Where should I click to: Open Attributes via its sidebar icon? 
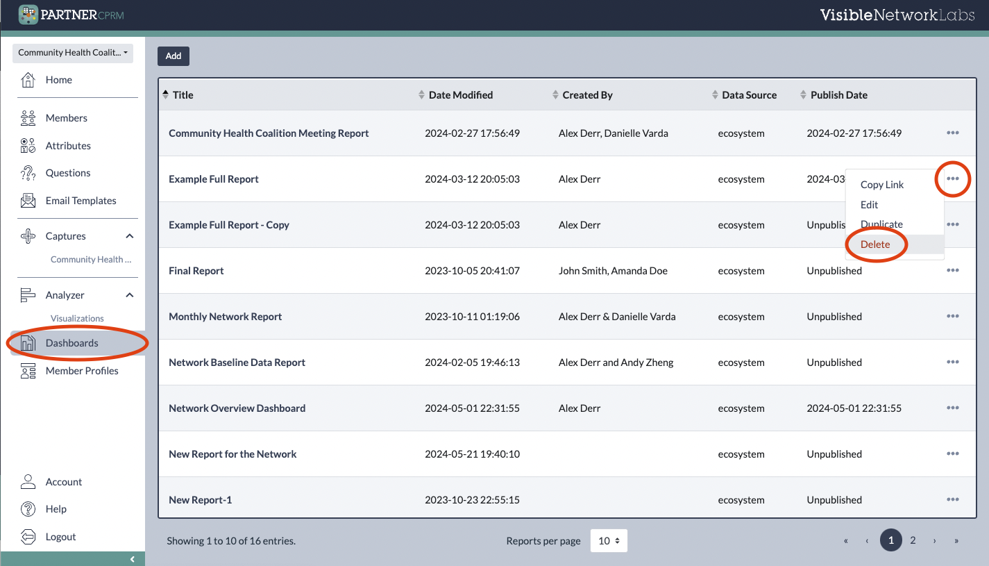(28, 146)
